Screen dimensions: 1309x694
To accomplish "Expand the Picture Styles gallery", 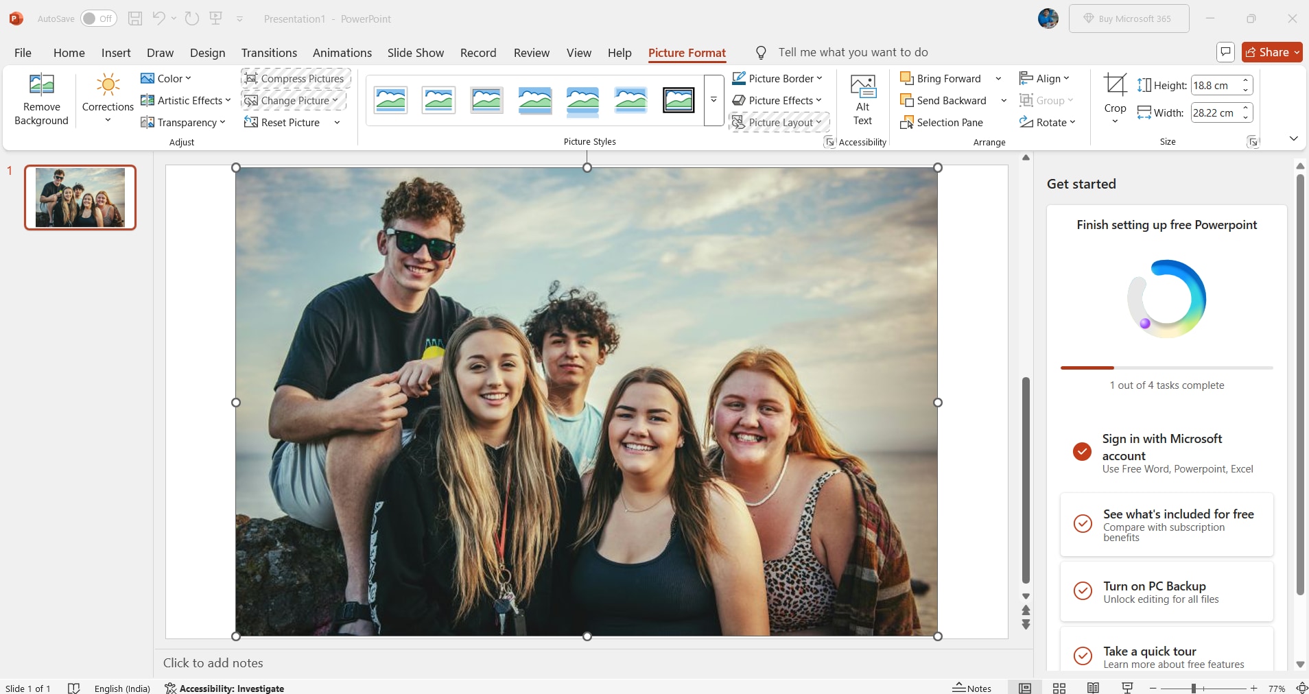I will tap(714, 100).
